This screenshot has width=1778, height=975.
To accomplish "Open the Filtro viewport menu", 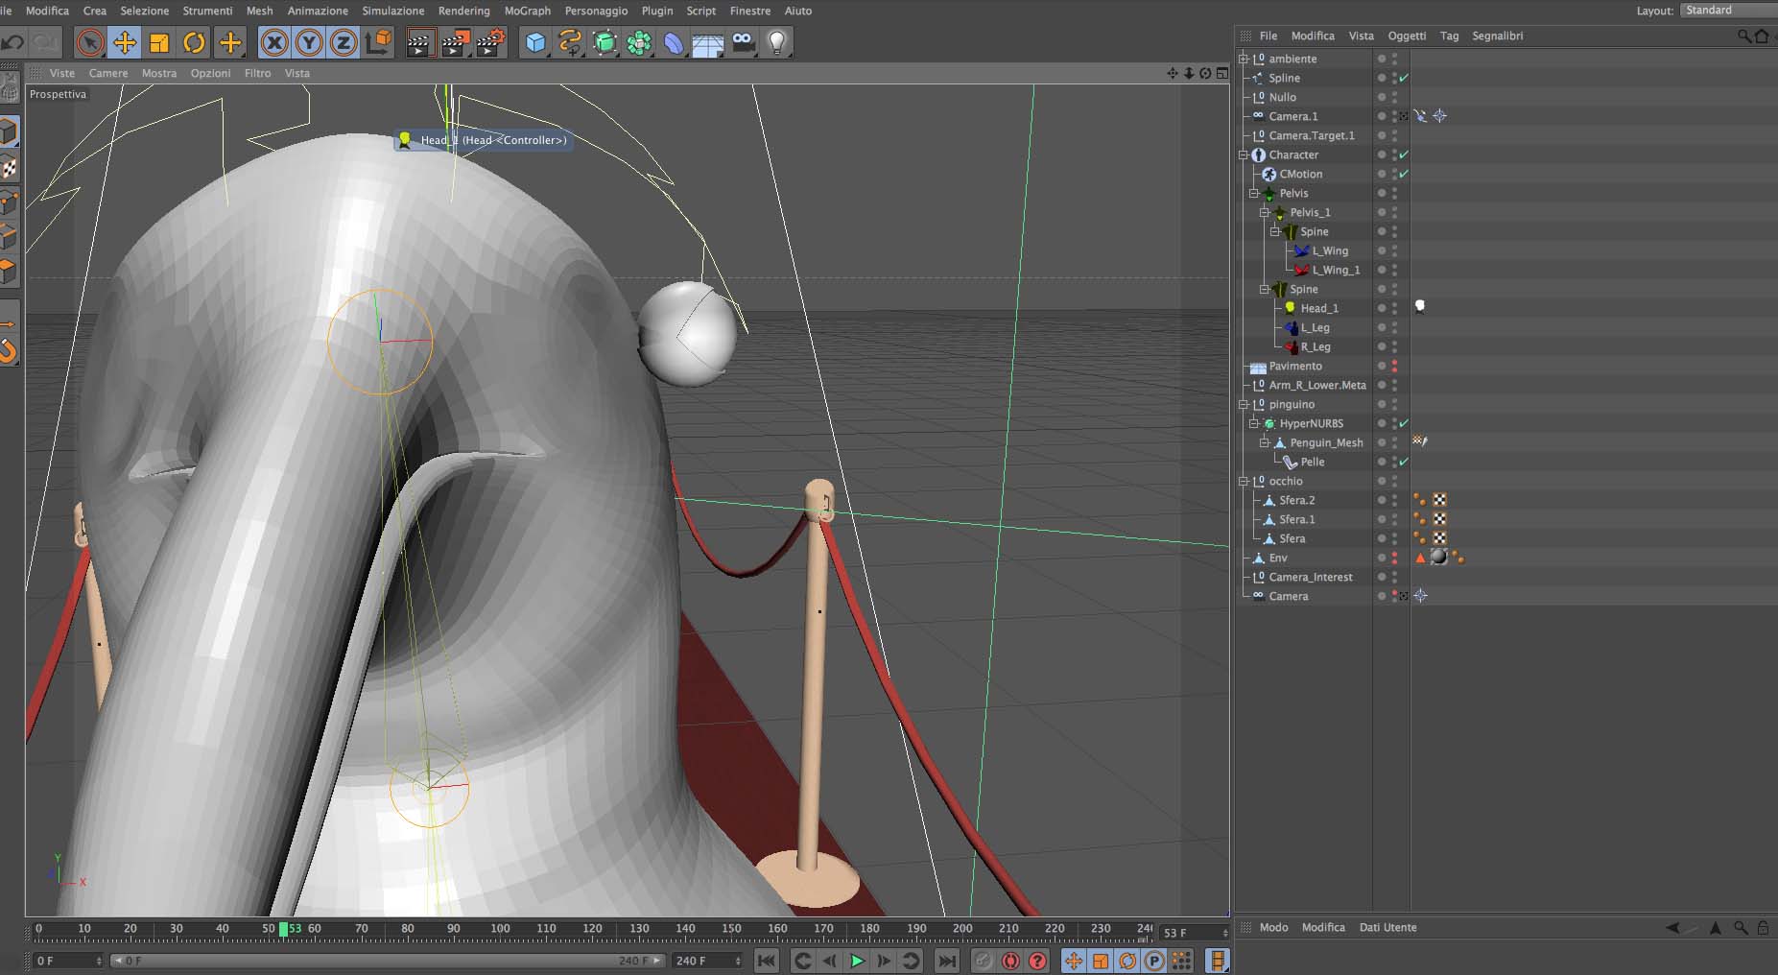I will [x=257, y=73].
